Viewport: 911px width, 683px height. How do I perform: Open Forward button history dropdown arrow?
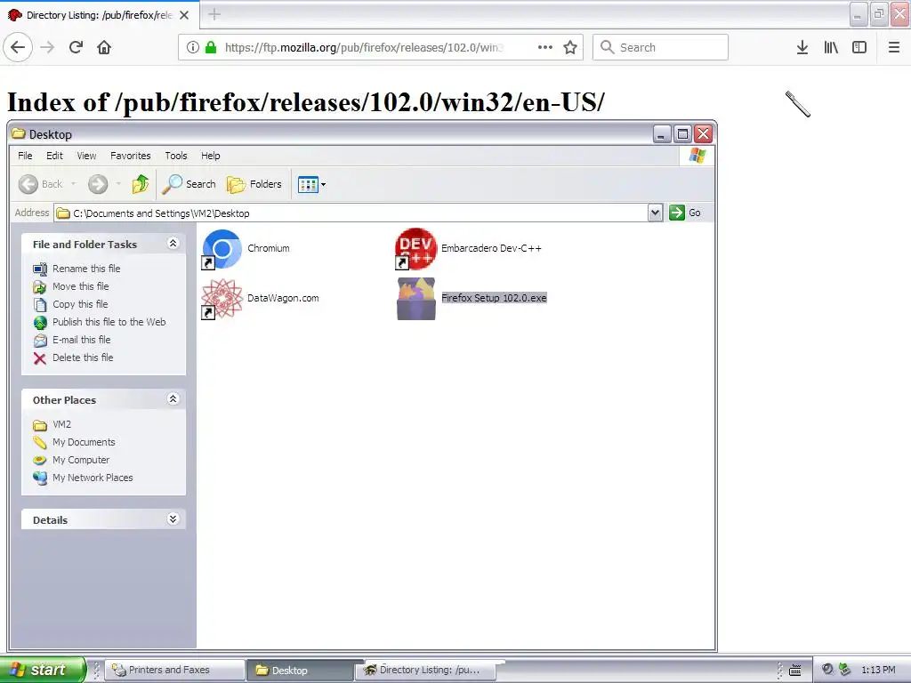click(118, 184)
